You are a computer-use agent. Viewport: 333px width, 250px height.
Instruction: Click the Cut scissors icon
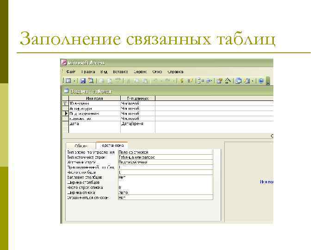coord(128,81)
